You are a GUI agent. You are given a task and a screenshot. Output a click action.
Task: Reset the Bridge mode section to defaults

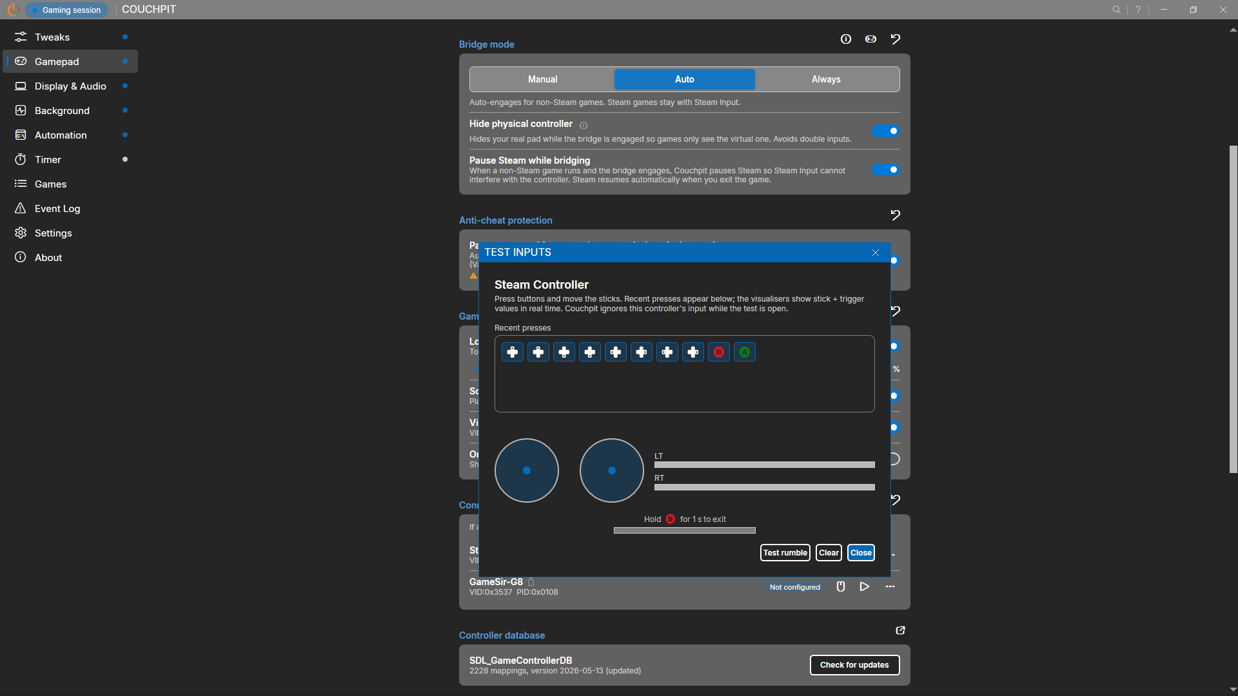tap(896, 39)
